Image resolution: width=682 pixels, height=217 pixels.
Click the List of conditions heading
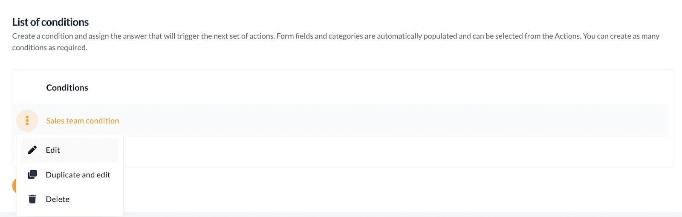[50, 22]
